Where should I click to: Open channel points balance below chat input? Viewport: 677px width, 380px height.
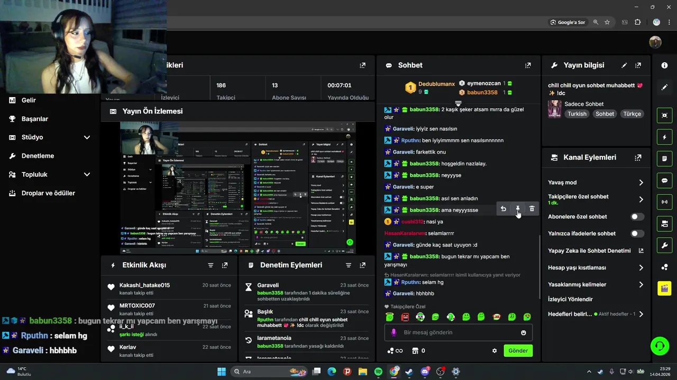[395, 350]
